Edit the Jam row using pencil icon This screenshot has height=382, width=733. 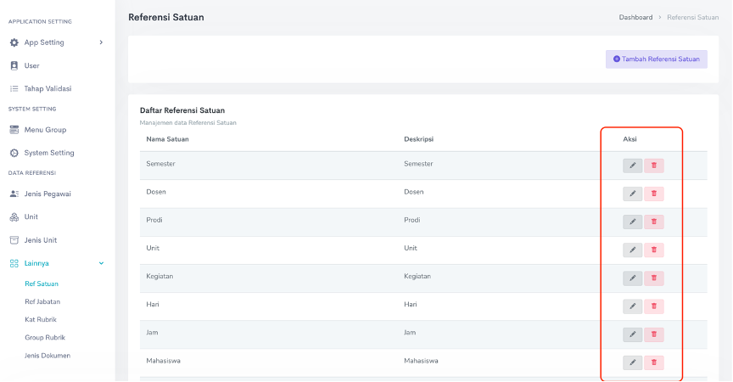(632, 334)
